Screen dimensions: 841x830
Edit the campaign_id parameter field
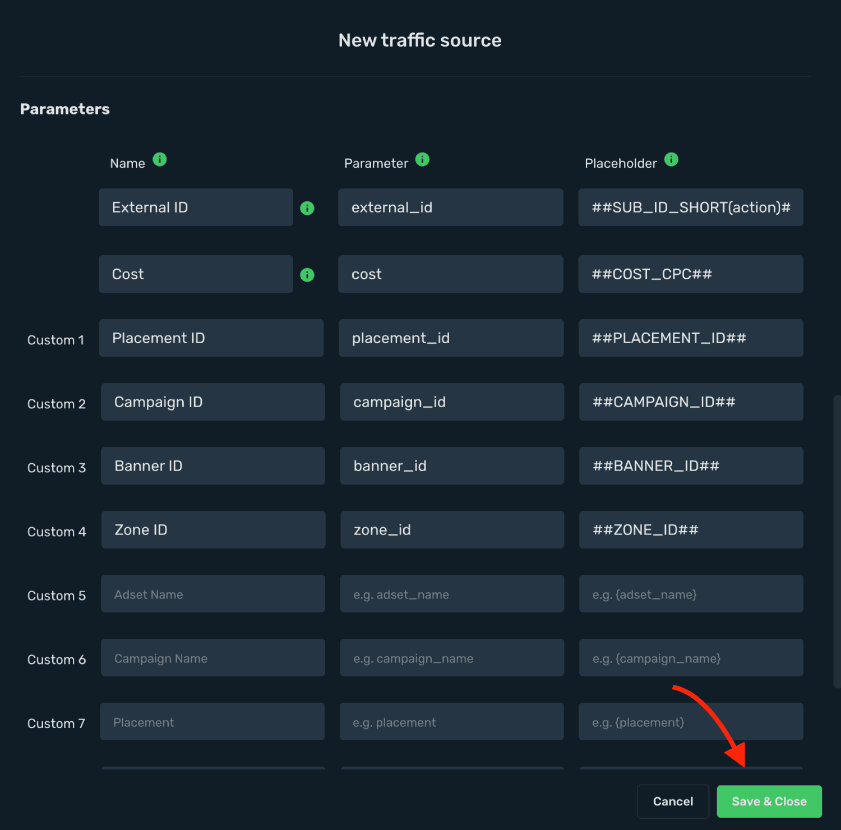pyautogui.click(x=452, y=402)
